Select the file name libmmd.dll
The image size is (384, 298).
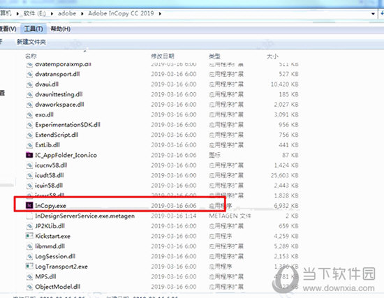pyautogui.click(x=50, y=246)
